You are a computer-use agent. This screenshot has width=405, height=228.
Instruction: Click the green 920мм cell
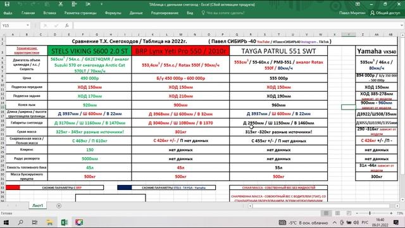[90, 105]
